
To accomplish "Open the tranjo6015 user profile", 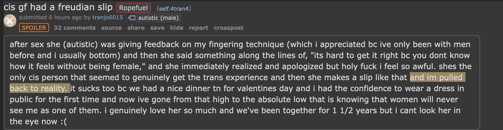I will click(x=108, y=17).
